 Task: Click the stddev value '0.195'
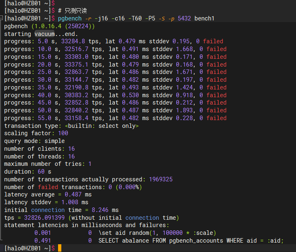[181, 41]
